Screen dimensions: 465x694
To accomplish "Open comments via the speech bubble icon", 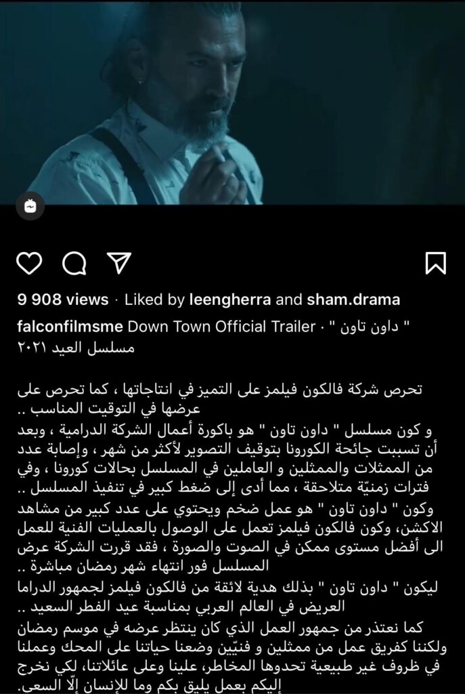I will point(74,264).
